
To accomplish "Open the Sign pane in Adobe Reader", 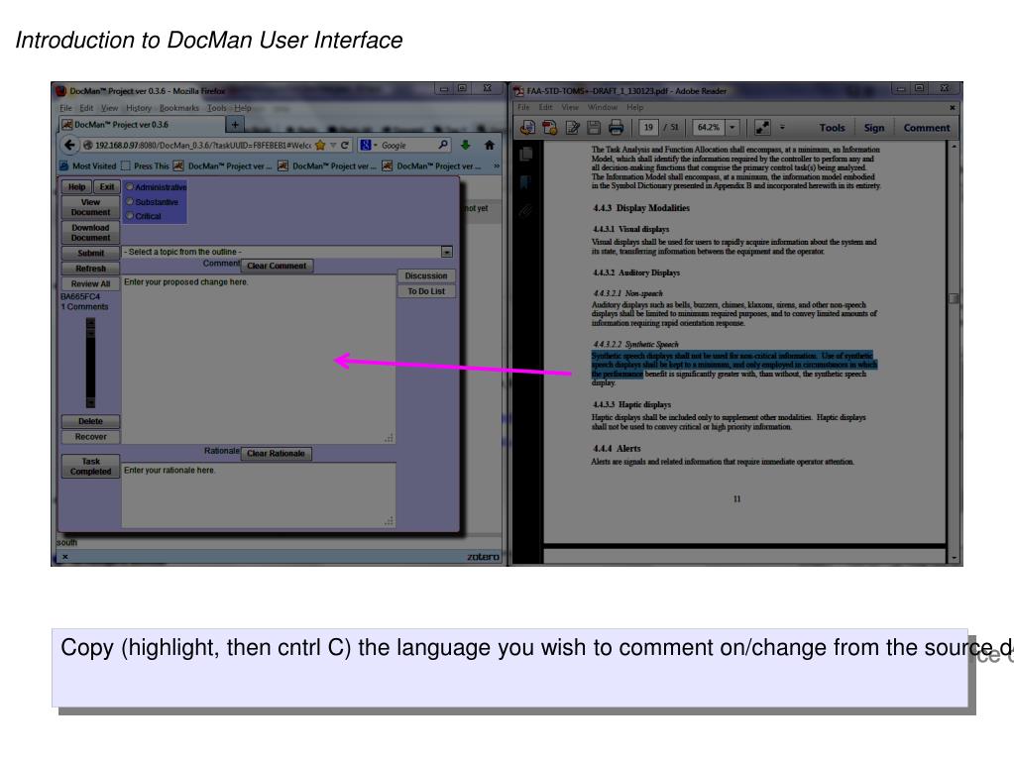I will (x=873, y=128).
